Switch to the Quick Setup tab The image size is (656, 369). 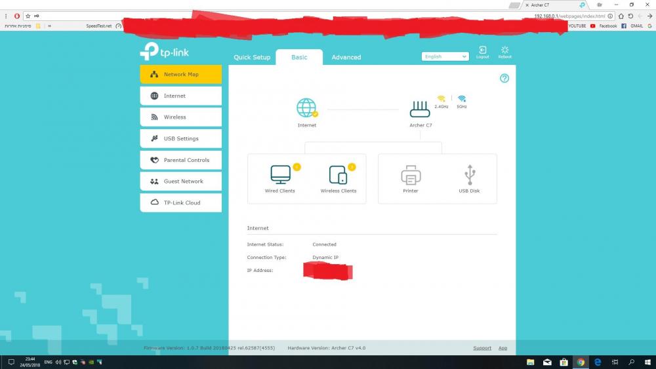tap(252, 57)
